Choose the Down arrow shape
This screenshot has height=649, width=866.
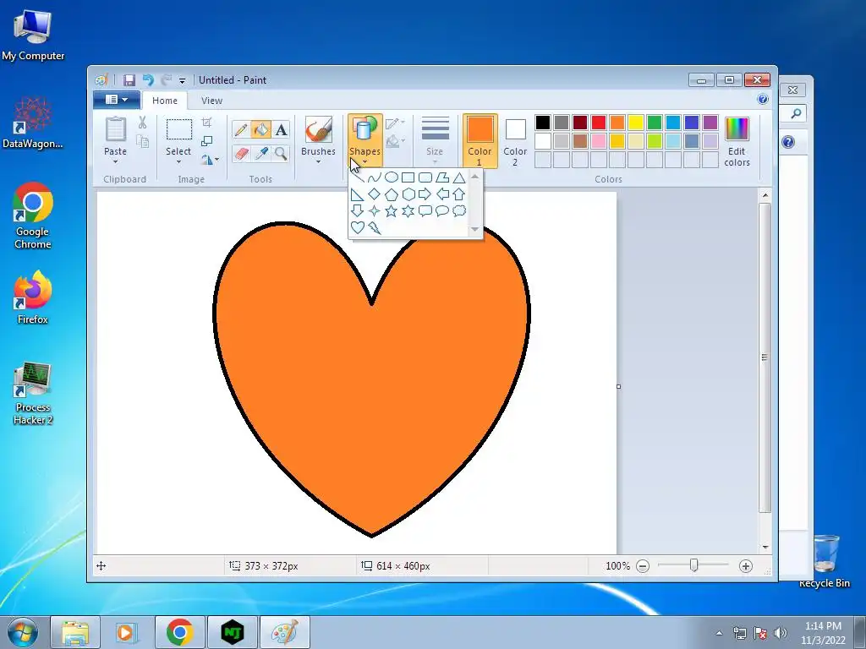358,210
